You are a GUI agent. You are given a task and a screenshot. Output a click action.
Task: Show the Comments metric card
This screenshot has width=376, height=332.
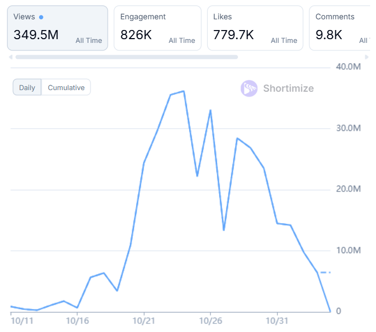[x=340, y=28]
